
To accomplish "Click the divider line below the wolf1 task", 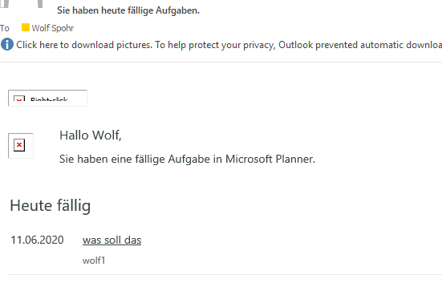I will click(225, 274).
